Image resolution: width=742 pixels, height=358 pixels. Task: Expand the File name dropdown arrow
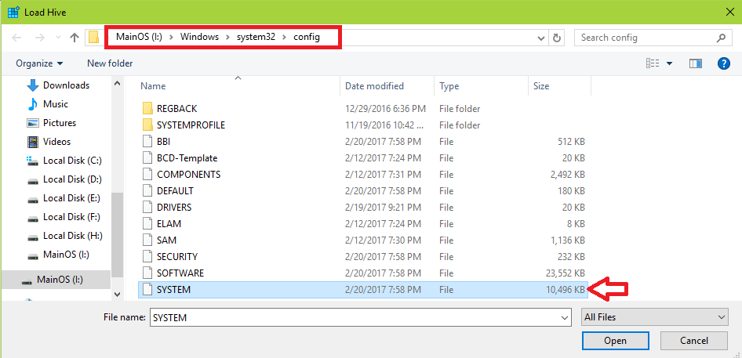coord(564,318)
